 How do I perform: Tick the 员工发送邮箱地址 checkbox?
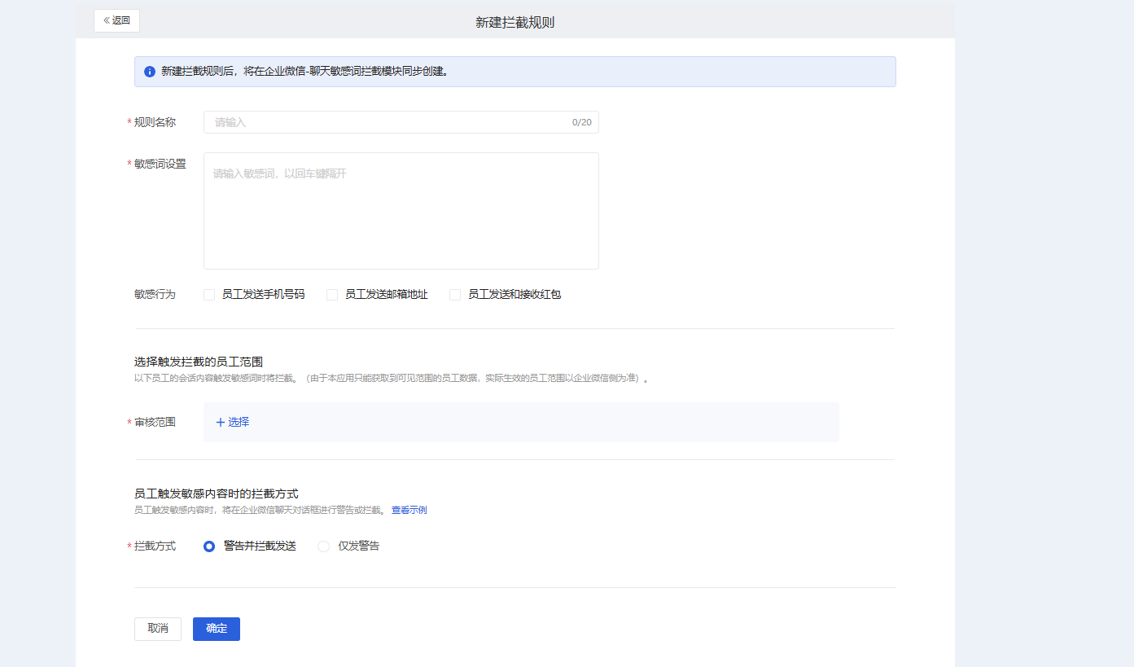tap(332, 295)
